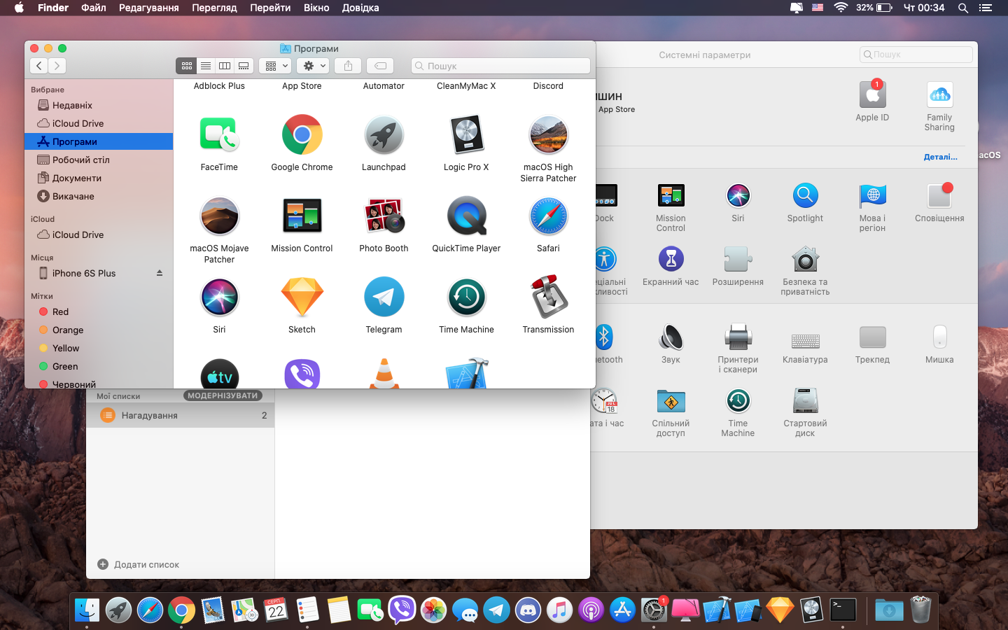The height and width of the screenshot is (630, 1008).
Task: Select Logic Pro X app icon
Action: click(x=466, y=135)
